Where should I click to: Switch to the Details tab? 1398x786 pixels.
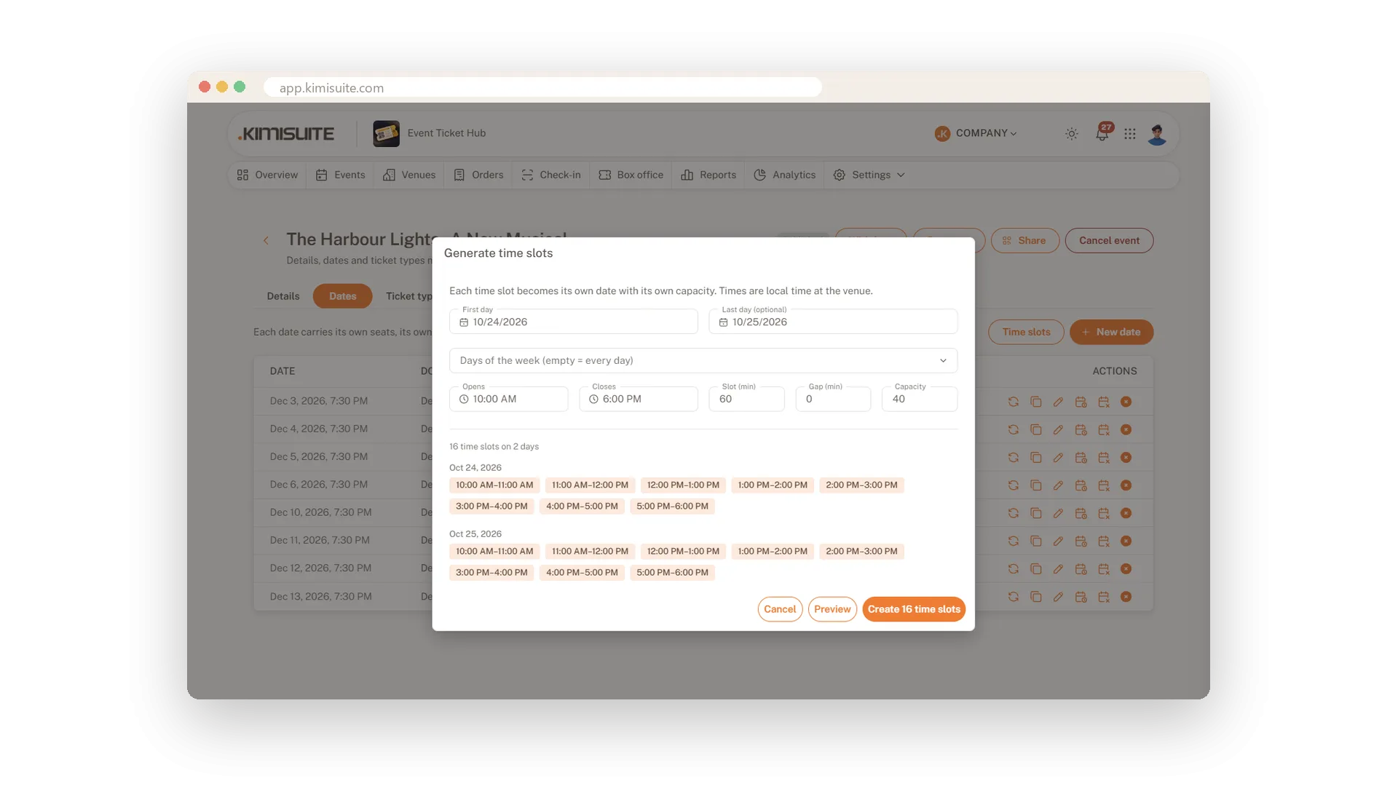[x=283, y=296]
